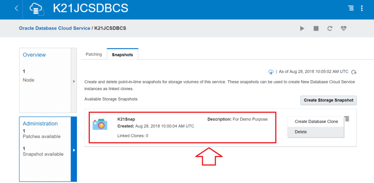Start the service with play icon
This screenshot has width=374, height=183.
tap(302, 28)
